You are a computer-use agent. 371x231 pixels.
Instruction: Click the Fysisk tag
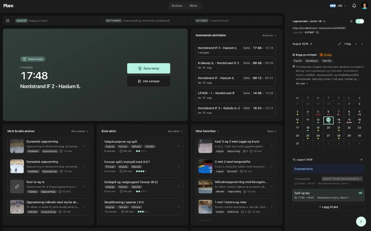pos(298,61)
